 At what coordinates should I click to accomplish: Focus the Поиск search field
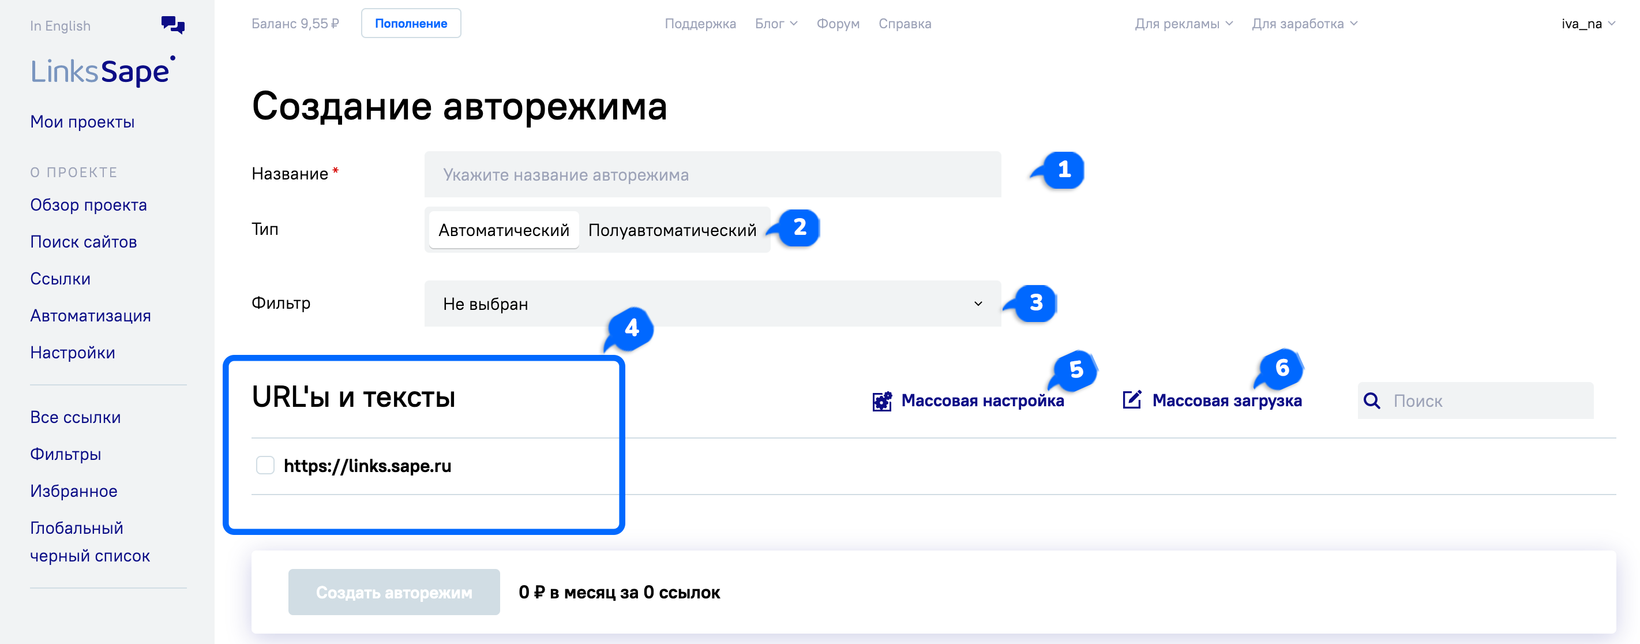tap(1475, 400)
